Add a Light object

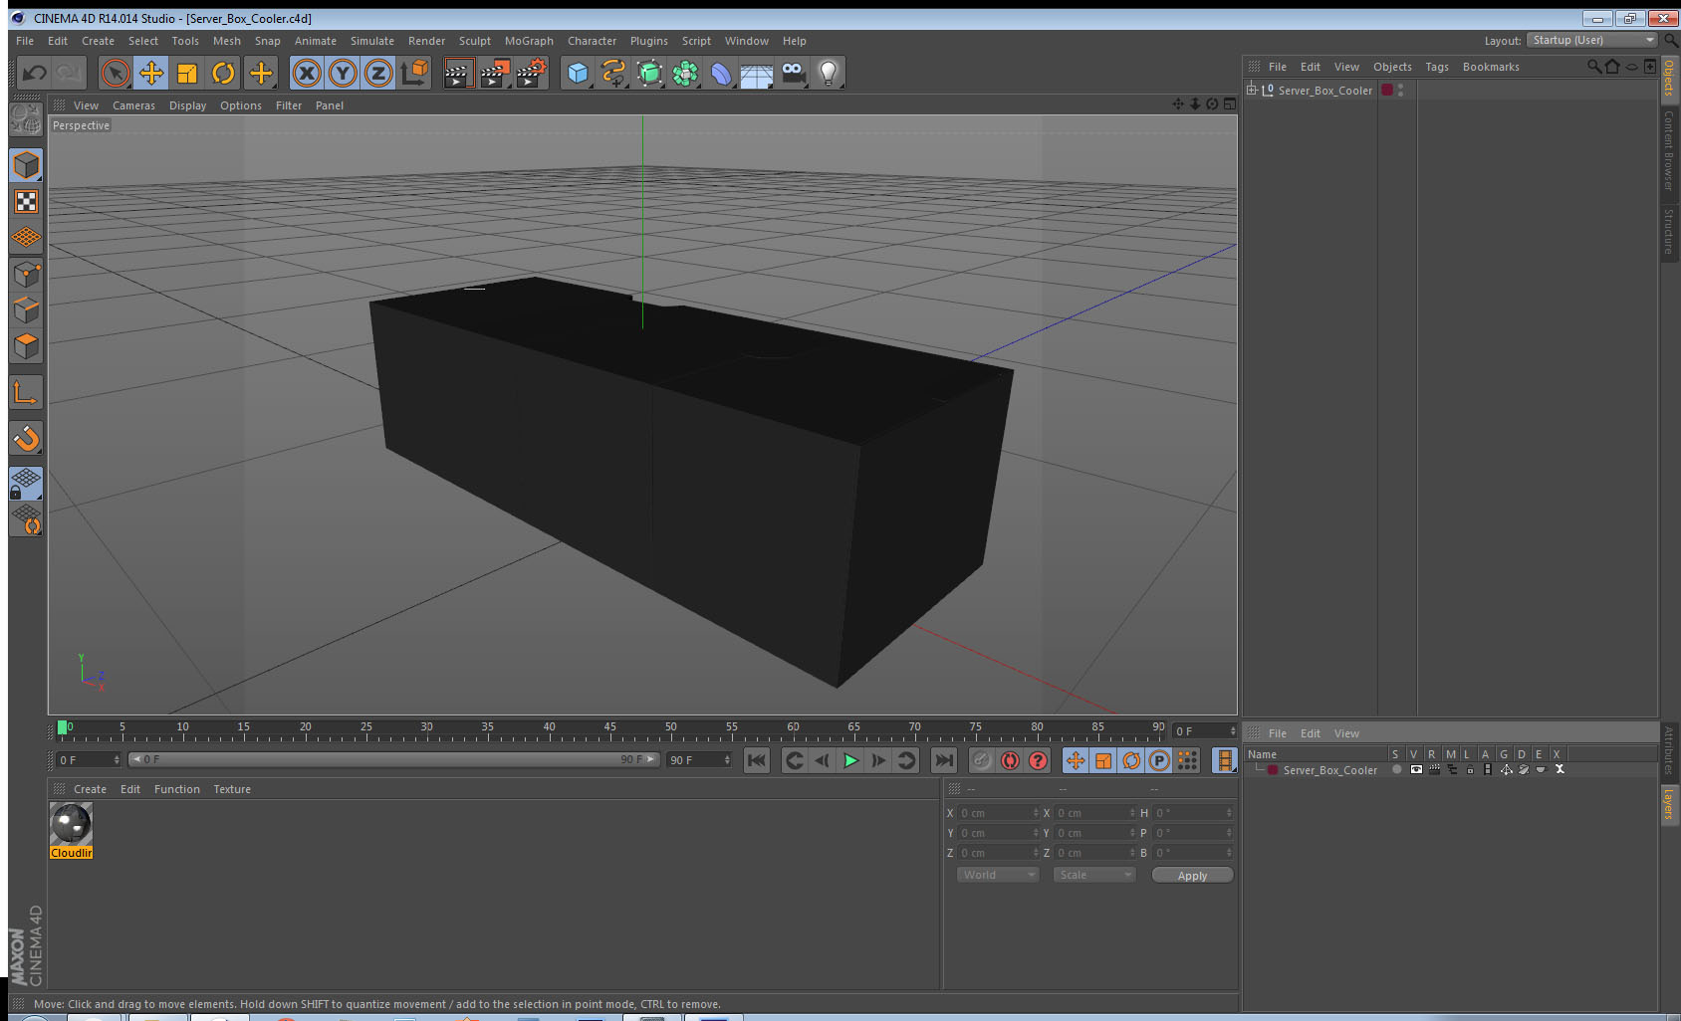[x=829, y=73]
